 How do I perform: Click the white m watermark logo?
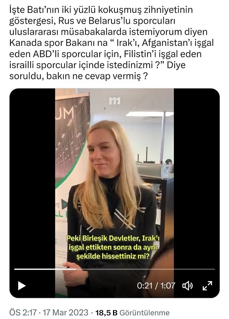click(x=114, y=101)
